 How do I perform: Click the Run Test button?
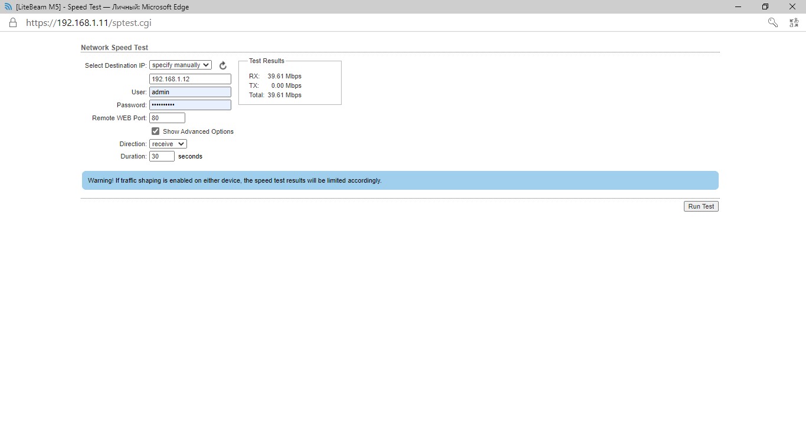point(701,206)
